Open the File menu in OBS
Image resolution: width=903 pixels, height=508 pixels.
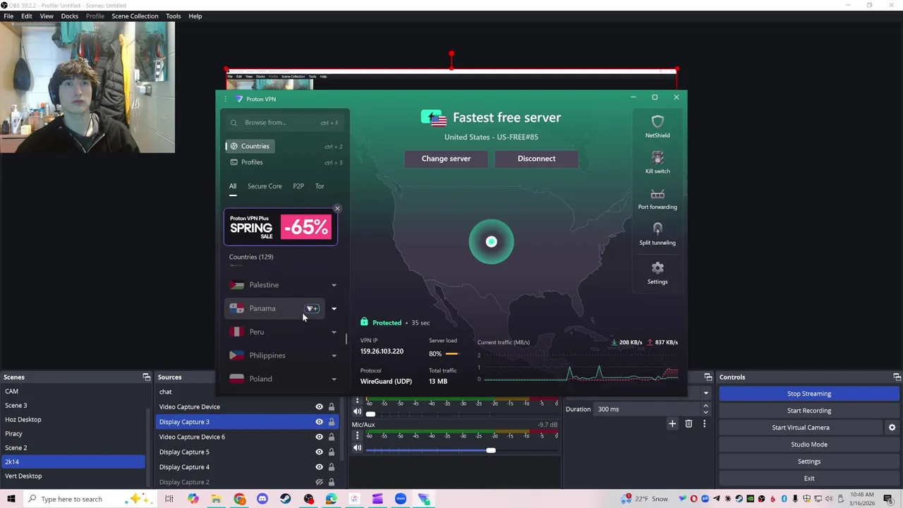[8, 16]
